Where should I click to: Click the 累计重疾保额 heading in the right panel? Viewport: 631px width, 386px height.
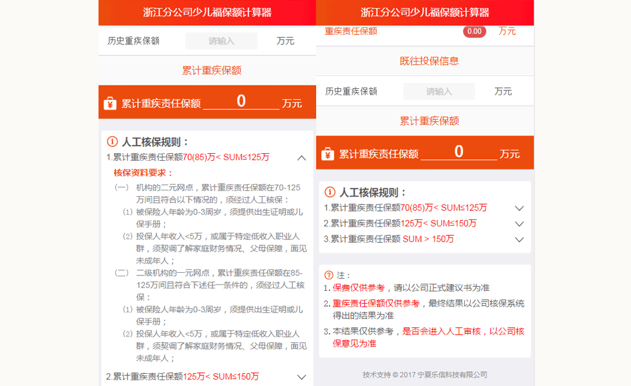429,121
